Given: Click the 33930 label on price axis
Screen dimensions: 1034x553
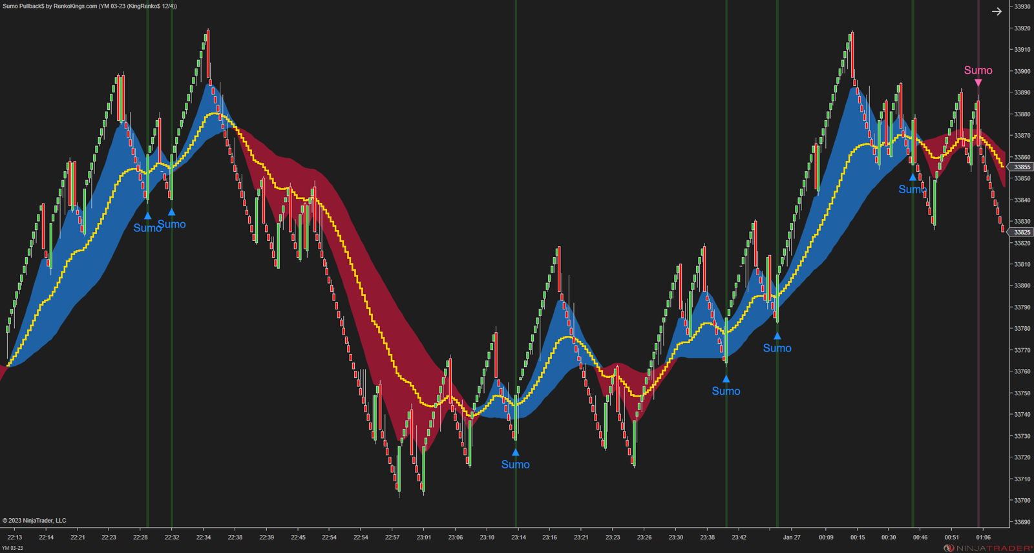Looking at the screenshot, I should (x=1022, y=6).
